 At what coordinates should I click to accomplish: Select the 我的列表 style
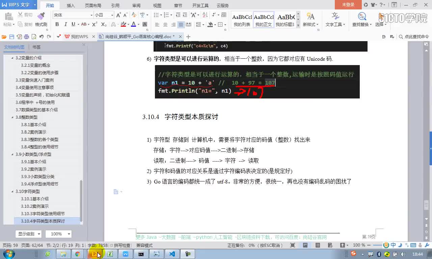coord(242,20)
